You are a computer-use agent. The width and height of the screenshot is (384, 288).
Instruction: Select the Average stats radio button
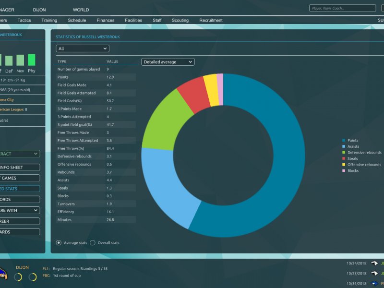[x=59, y=243]
